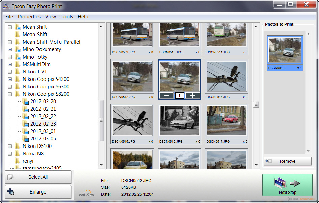
Task: Click the Select All pages icon
Action: click(x=10, y=177)
